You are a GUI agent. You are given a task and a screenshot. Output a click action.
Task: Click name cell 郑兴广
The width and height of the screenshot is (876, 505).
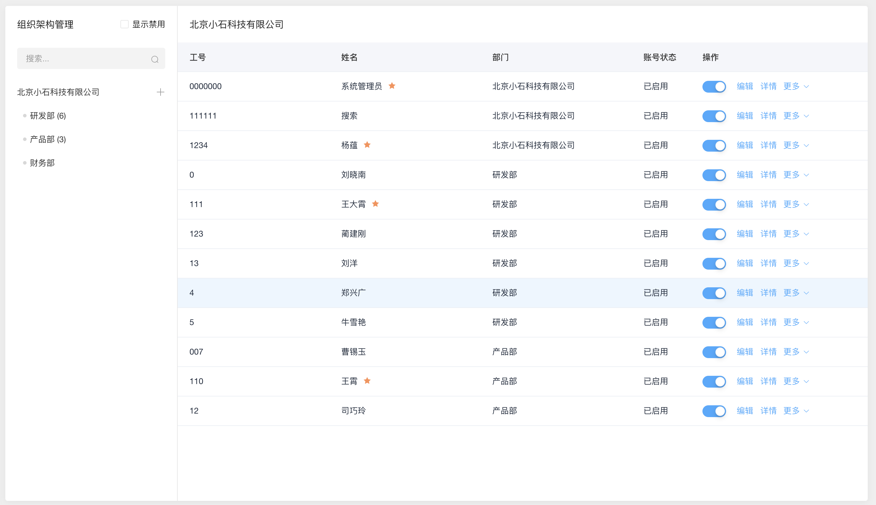coord(354,293)
